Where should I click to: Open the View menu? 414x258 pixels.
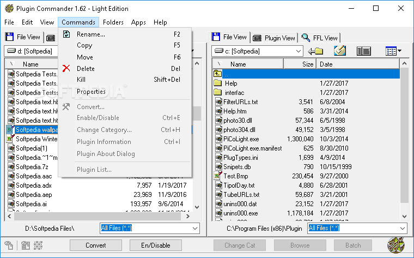coord(47,22)
